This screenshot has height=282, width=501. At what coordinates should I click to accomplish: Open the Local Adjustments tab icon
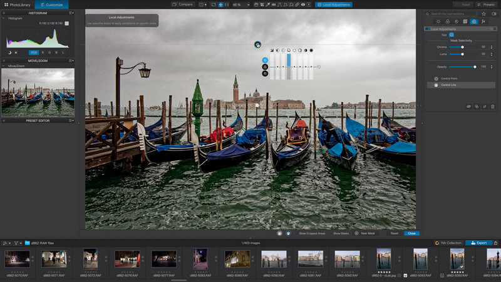coord(474,21)
